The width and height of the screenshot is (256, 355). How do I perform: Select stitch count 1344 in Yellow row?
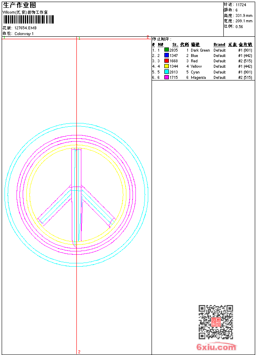click(x=173, y=66)
